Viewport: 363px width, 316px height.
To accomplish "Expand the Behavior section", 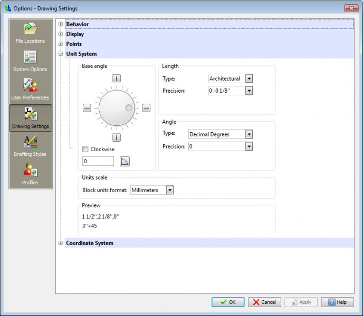I will [61, 24].
